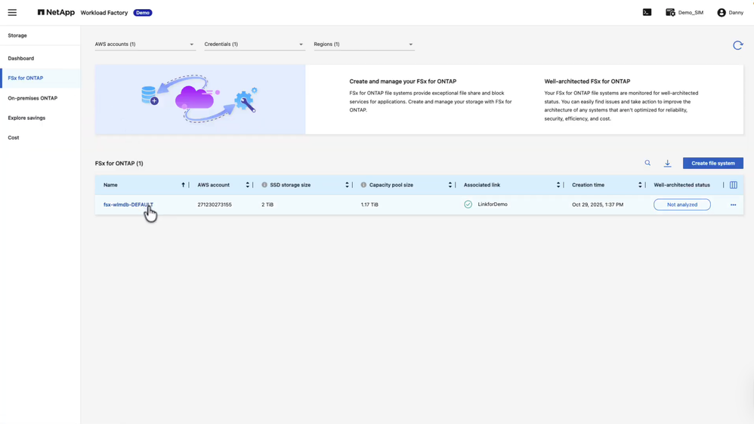Click the Storage sidebar heading
This screenshot has width=754, height=424.
click(17, 35)
